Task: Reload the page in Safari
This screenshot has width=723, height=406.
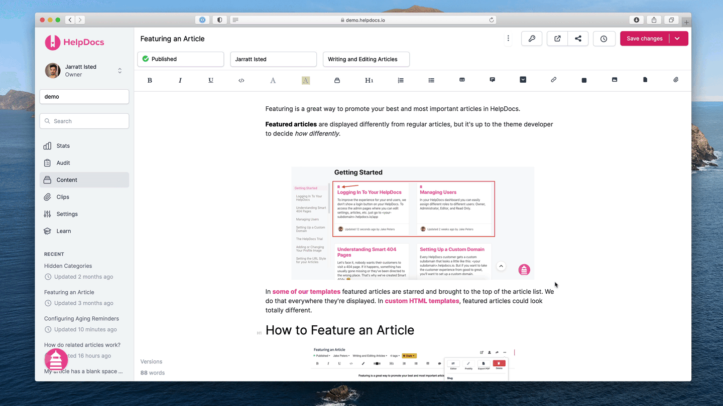Action: pyautogui.click(x=492, y=20)
